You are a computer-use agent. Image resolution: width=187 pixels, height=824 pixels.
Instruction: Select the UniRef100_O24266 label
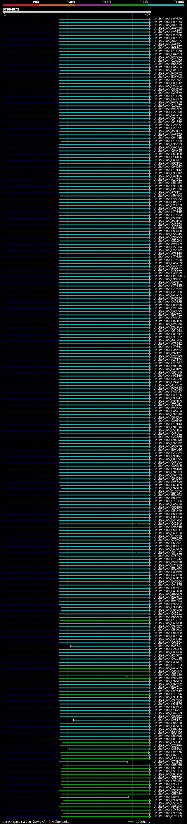(168, 86)
